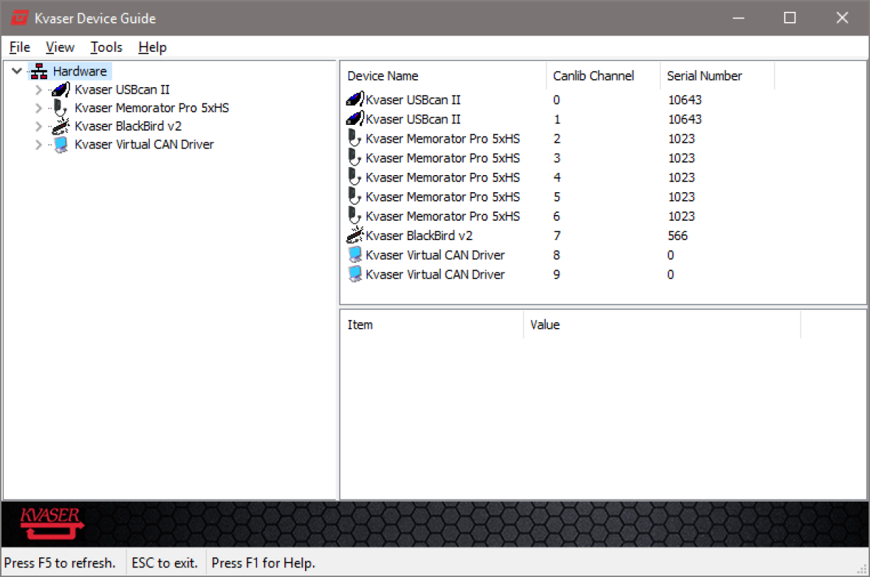870x577 pixels.
Task: Expand the Kvaser Virtual CAN Driver node
Action: coord(39,145)
